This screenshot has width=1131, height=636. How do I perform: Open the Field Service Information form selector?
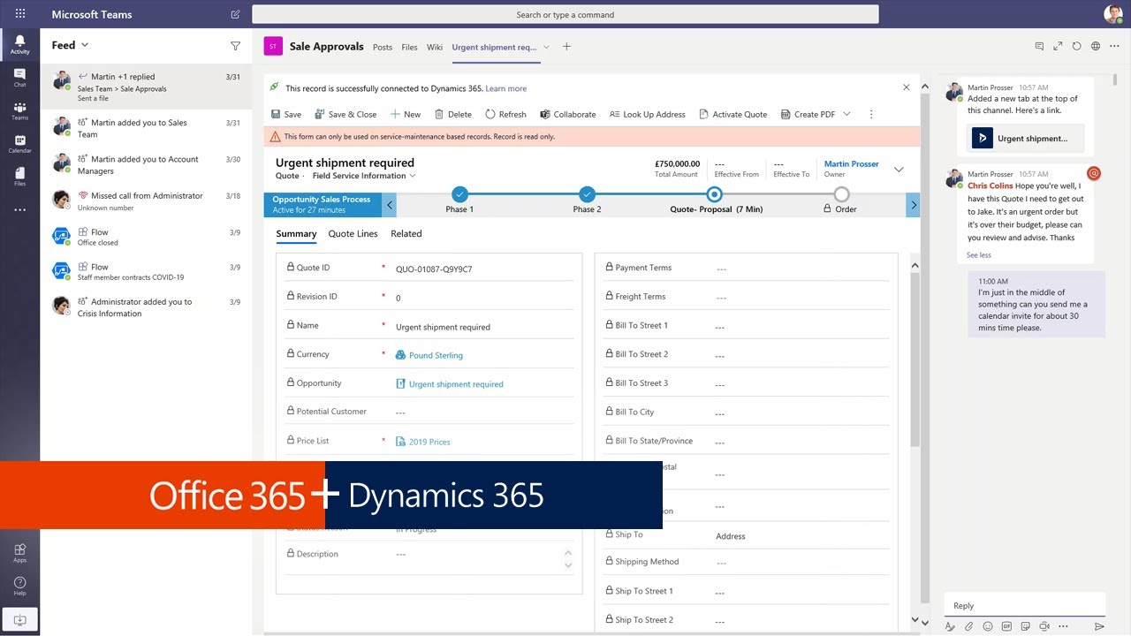(x=363, y=176)
